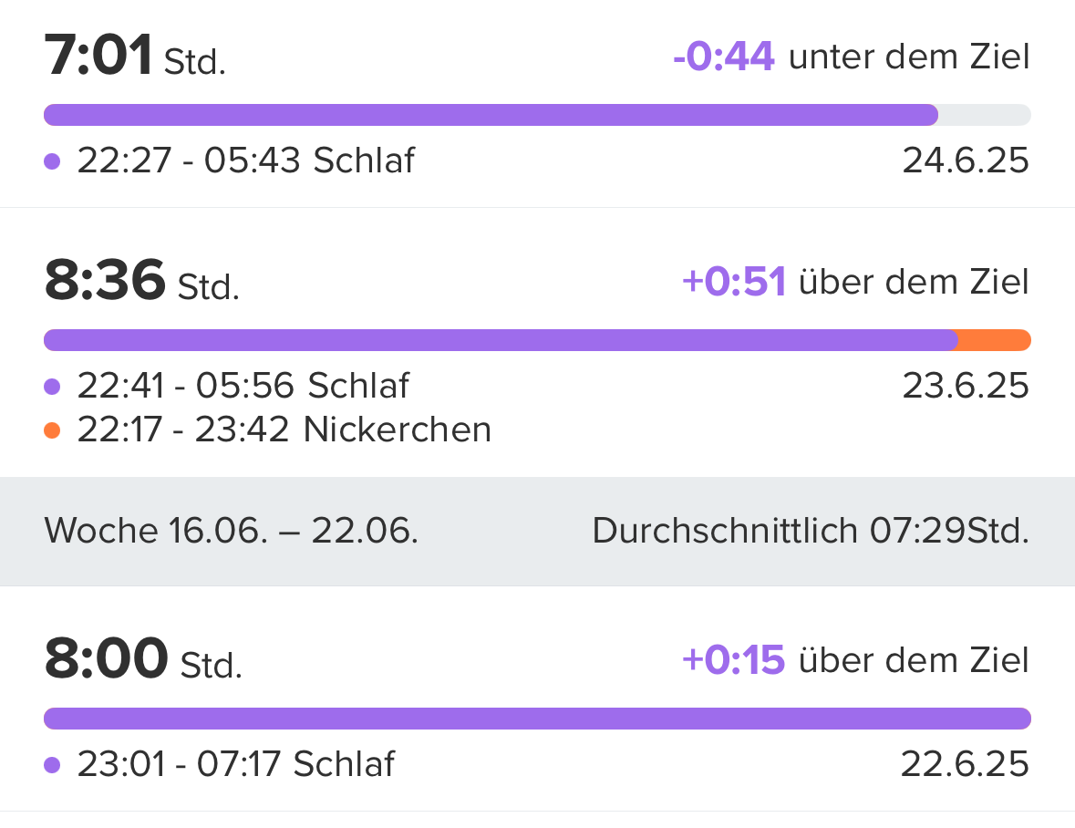Select the 24.6.25 date label
1075x828 pixels.
click(966, 160)
